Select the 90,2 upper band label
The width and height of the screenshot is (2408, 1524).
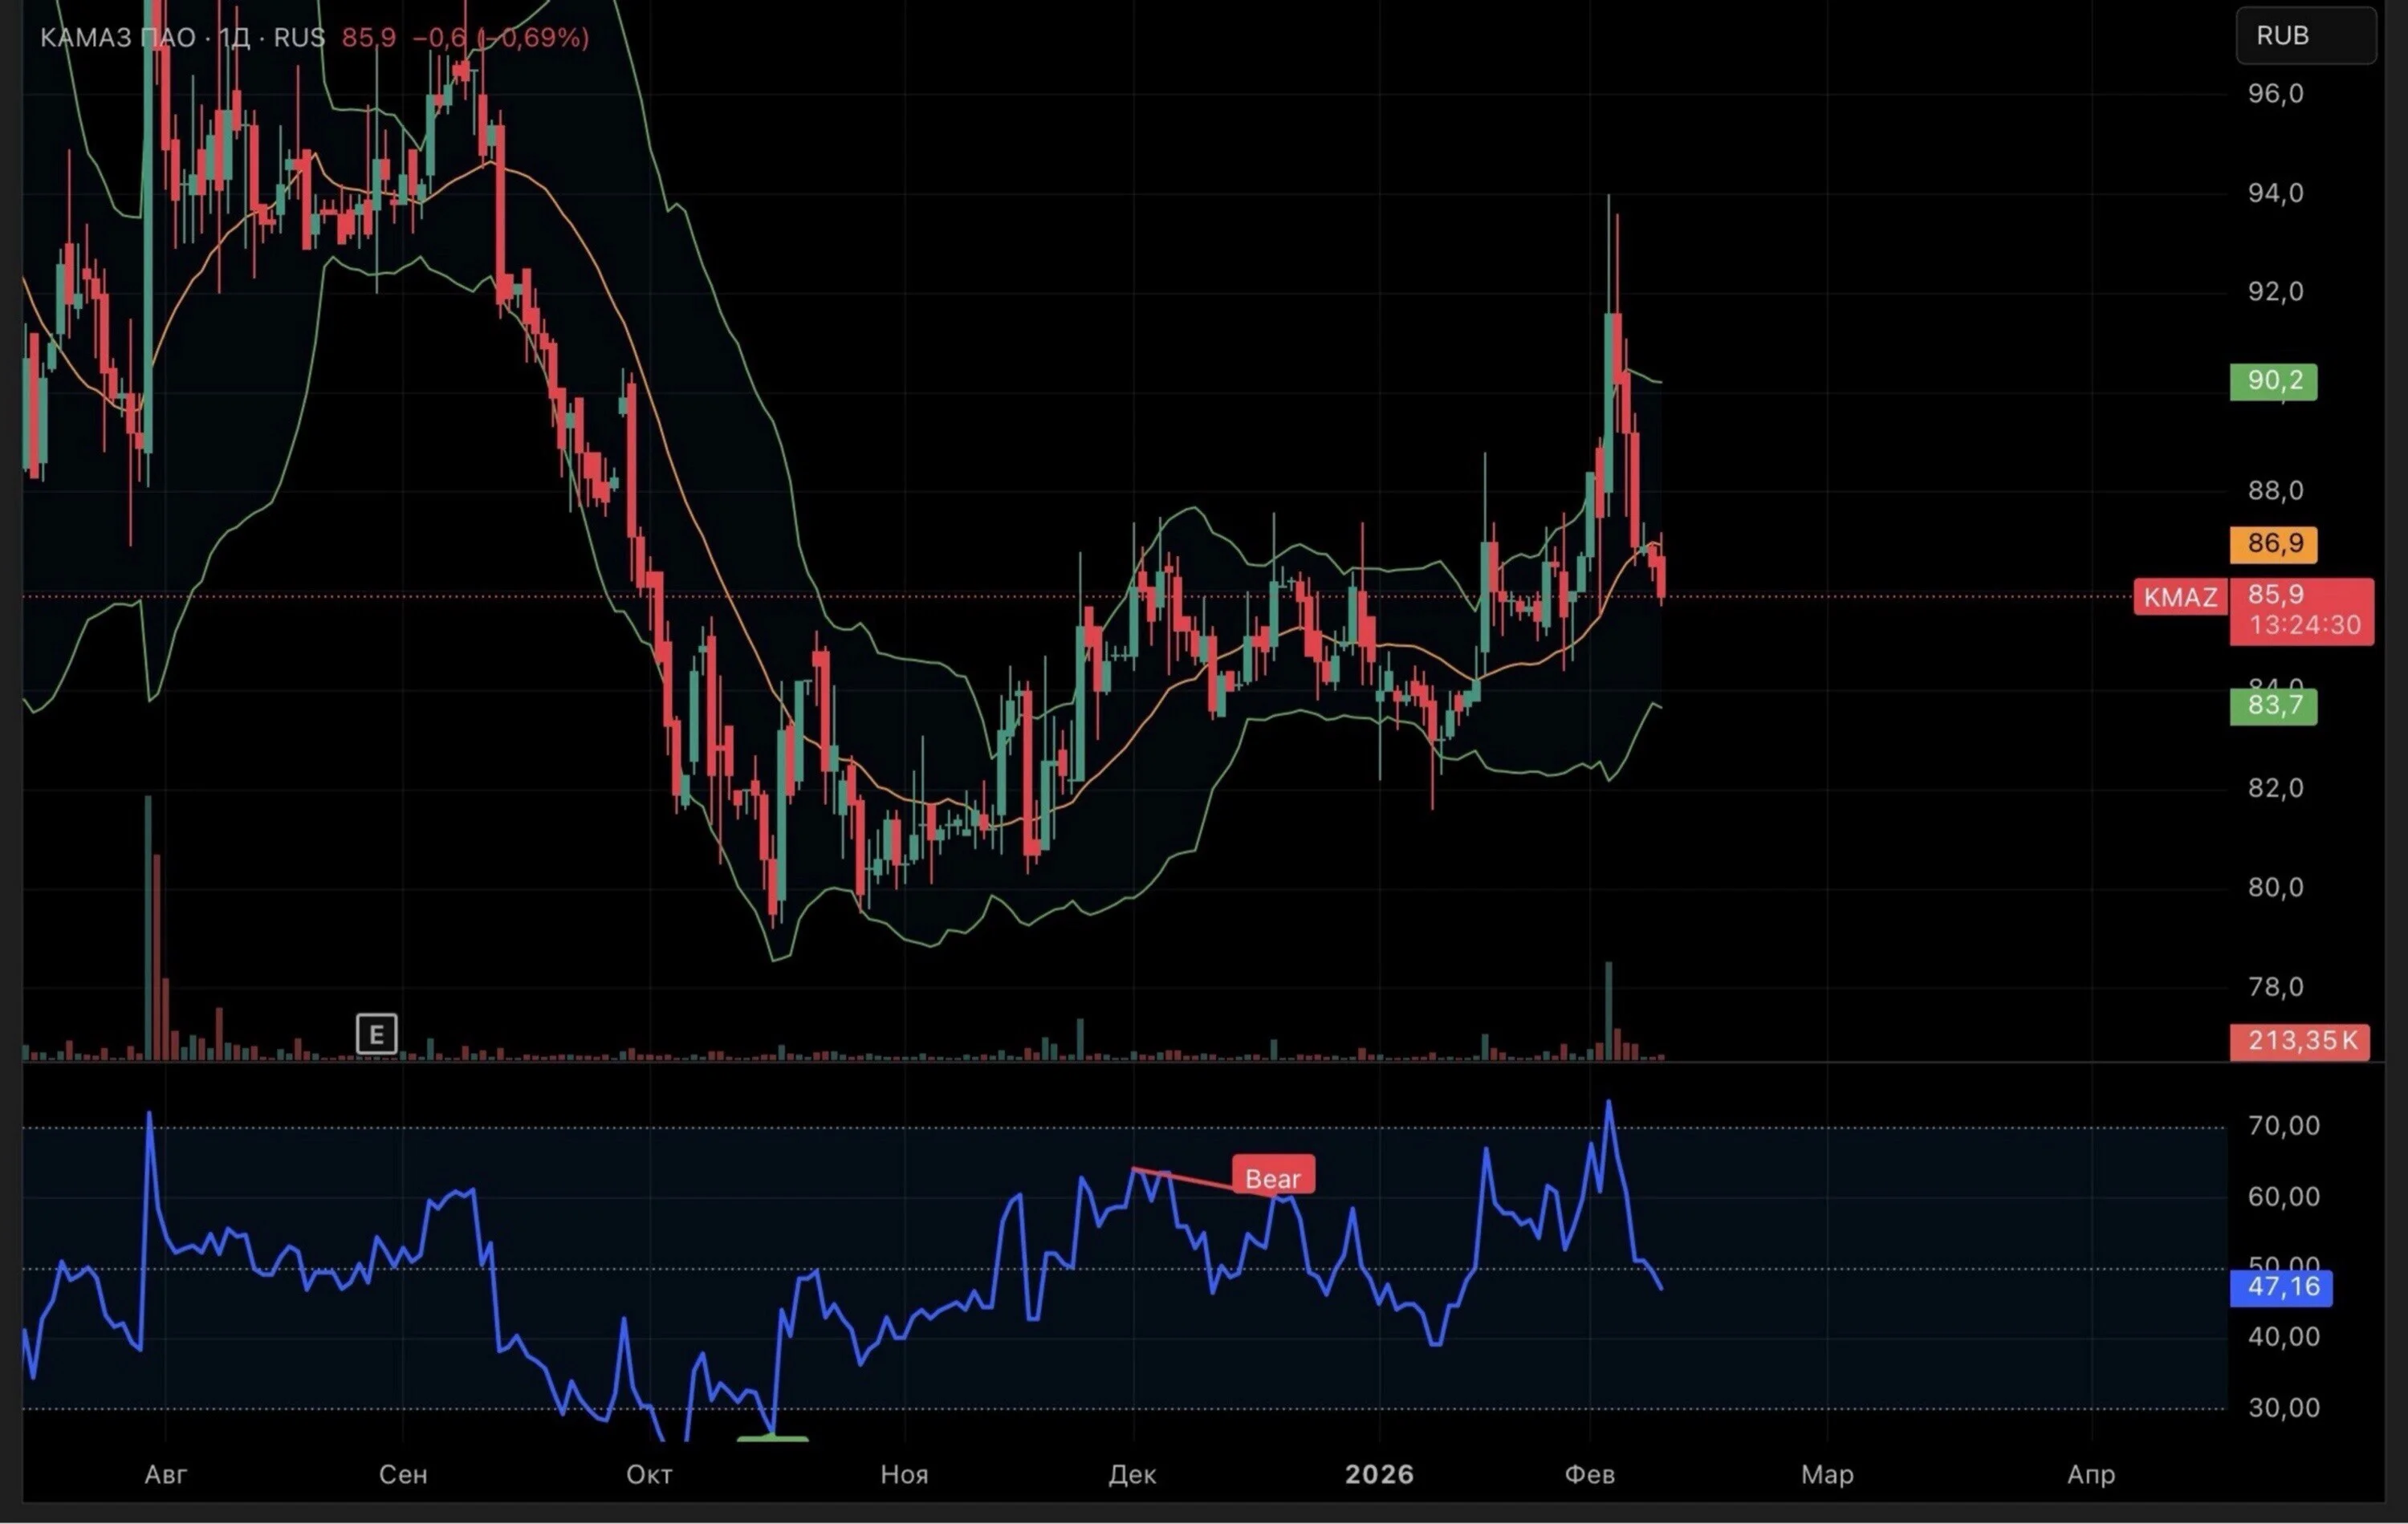[2274, 381]
